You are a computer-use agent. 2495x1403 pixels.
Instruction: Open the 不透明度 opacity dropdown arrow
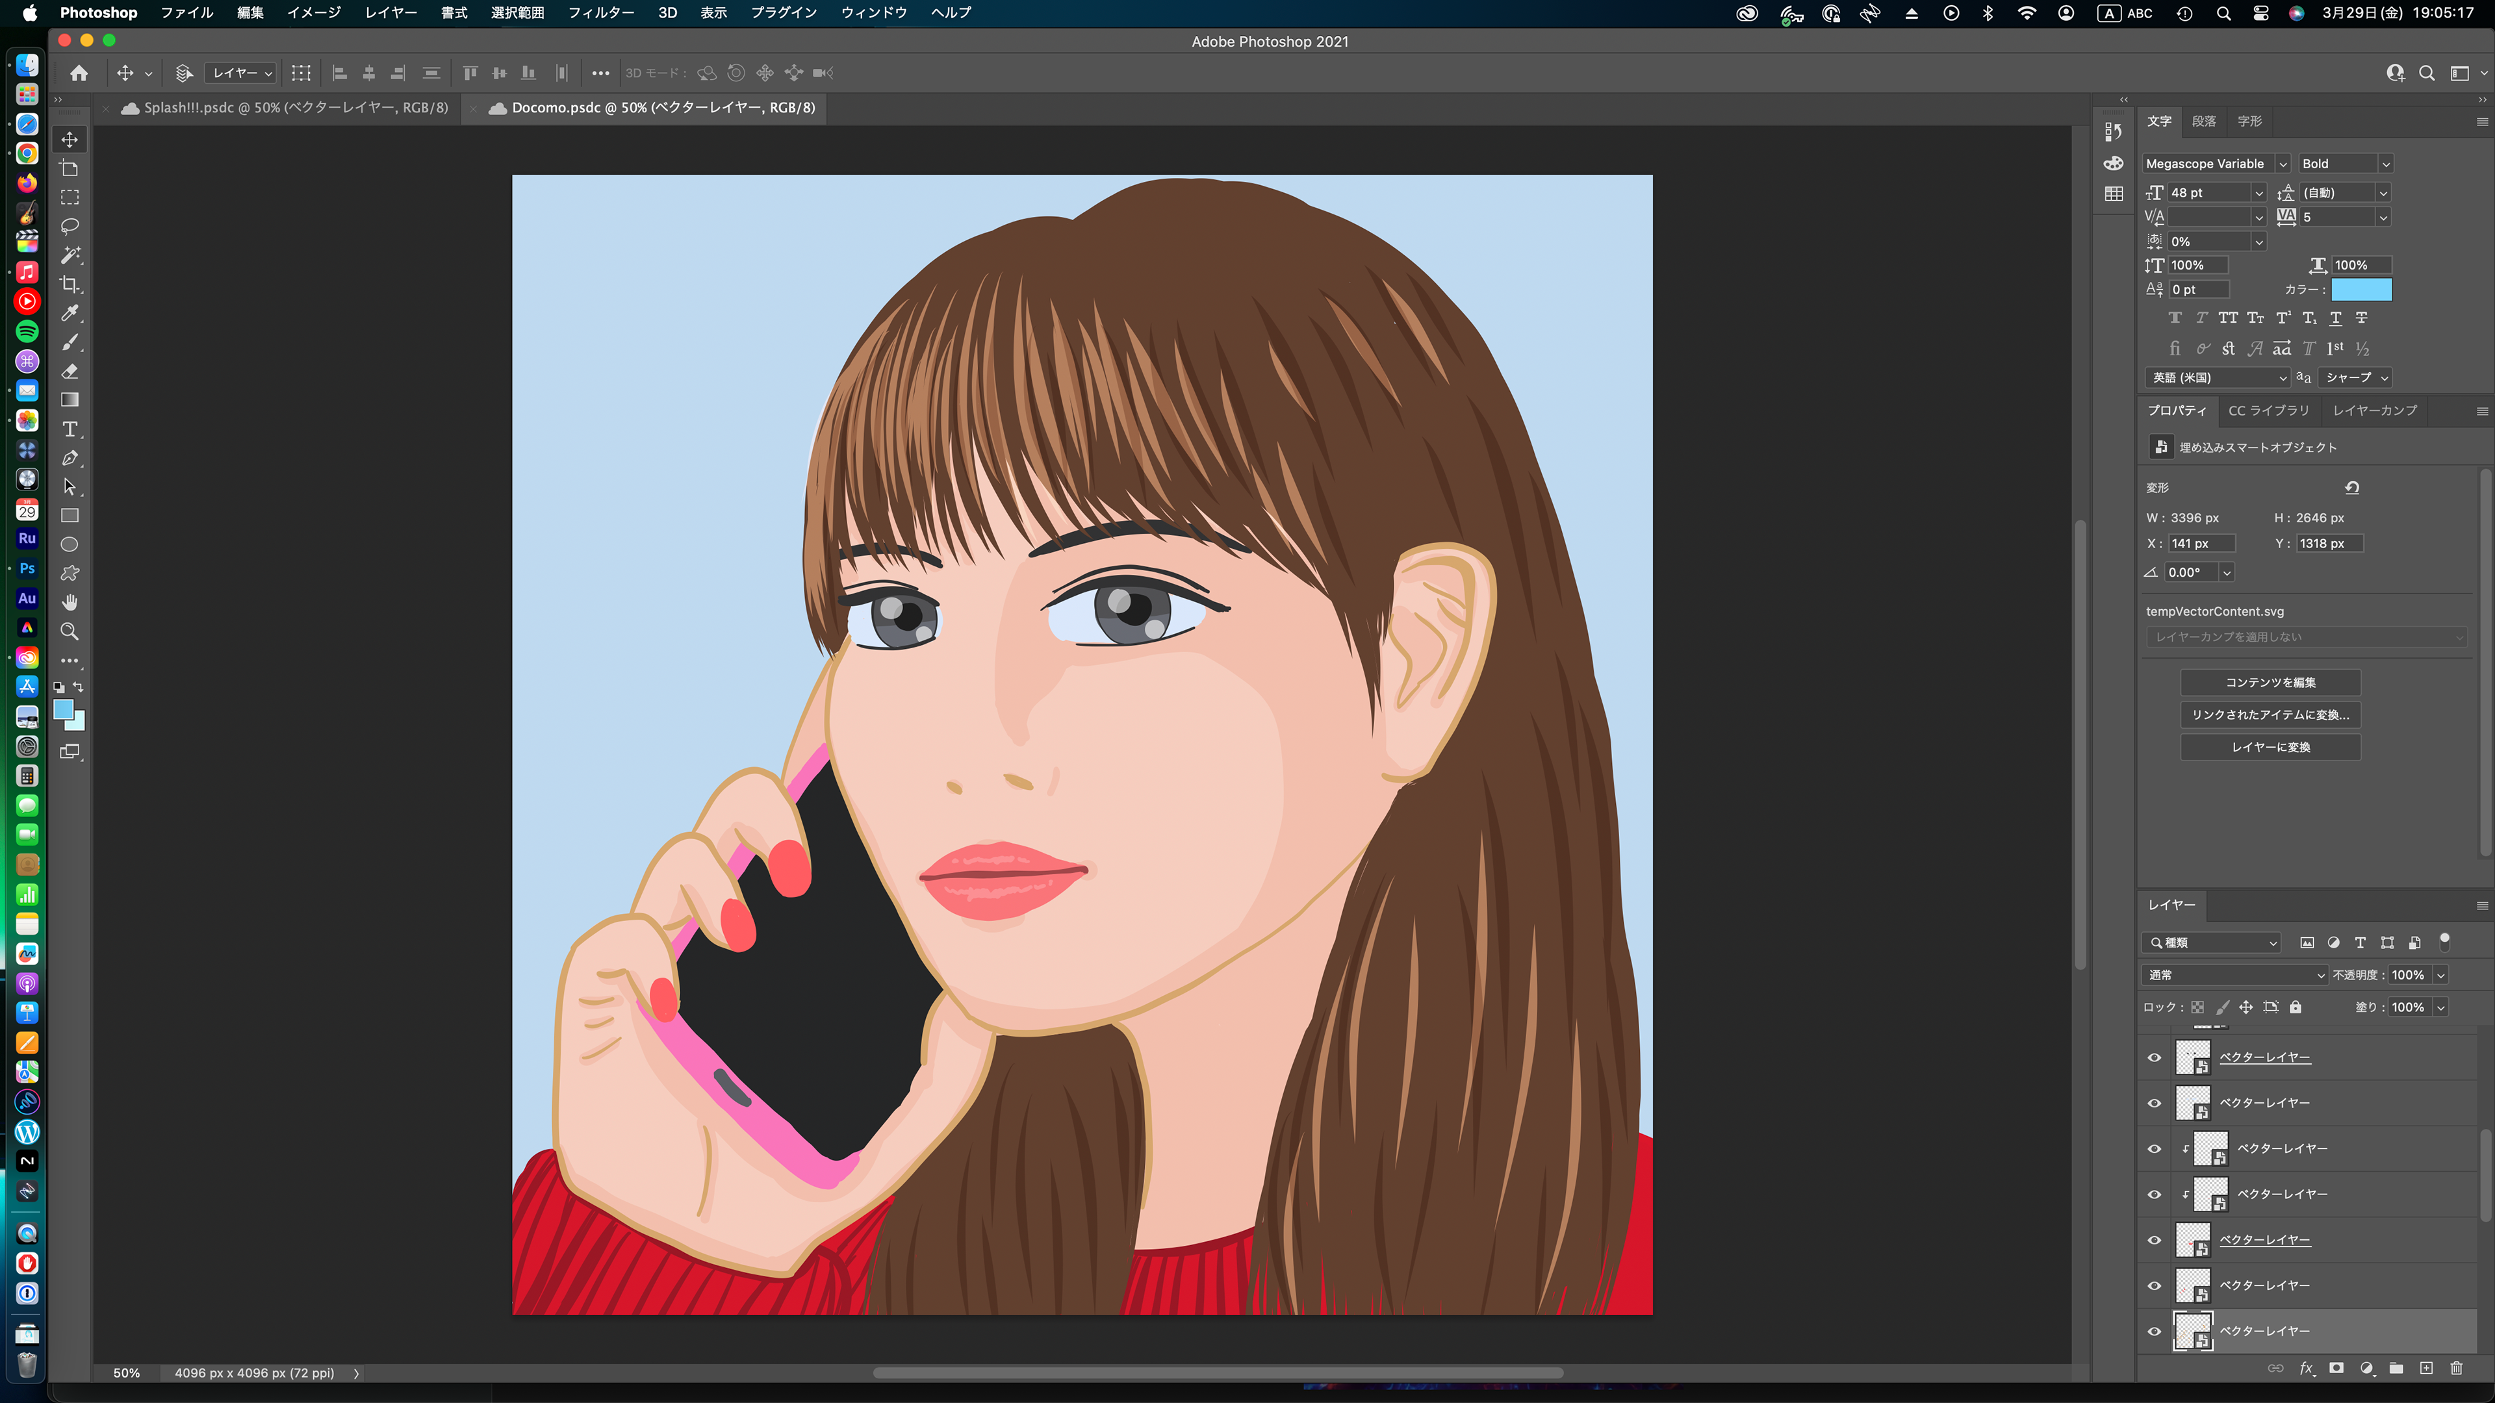(x=2441, y=975)
